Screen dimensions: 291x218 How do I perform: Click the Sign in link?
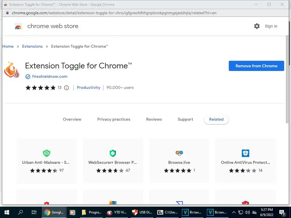271,26
